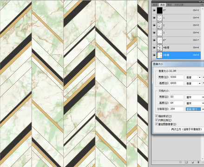
Task: Click the channel 1 shortcut text Ctrl+4
Action: pyautogui.click(x=196, y=18)
